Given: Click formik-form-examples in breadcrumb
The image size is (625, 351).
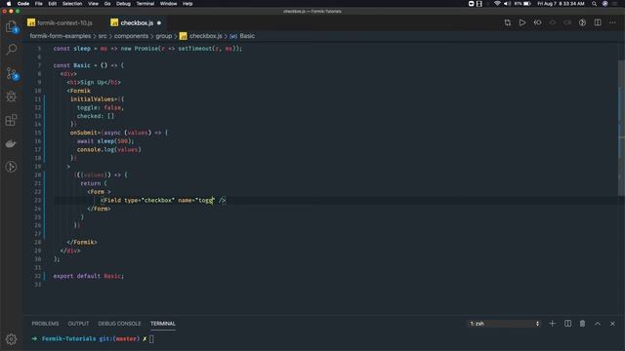Looking at the screenshot, I should [x=61, y=36].
